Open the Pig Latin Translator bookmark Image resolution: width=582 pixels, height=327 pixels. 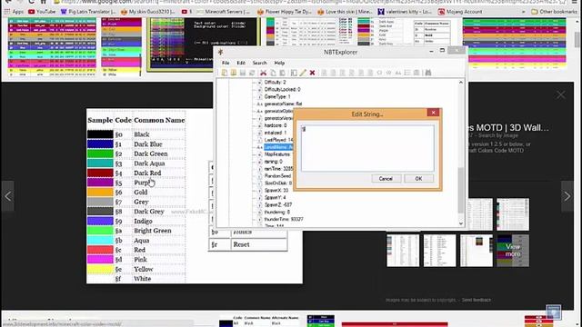pyautogui.click(x=88, y=12)
